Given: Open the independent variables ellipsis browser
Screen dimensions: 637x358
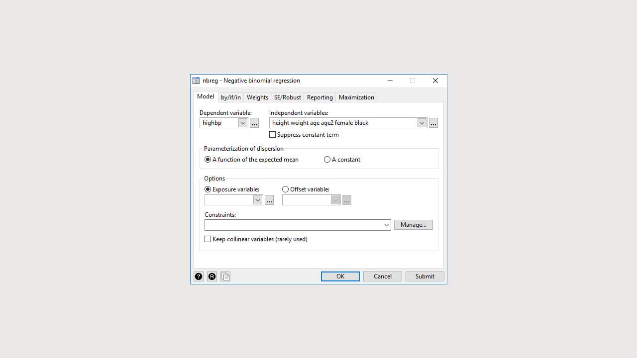Looking at the screenshot, I should click(x=433, y=123).
